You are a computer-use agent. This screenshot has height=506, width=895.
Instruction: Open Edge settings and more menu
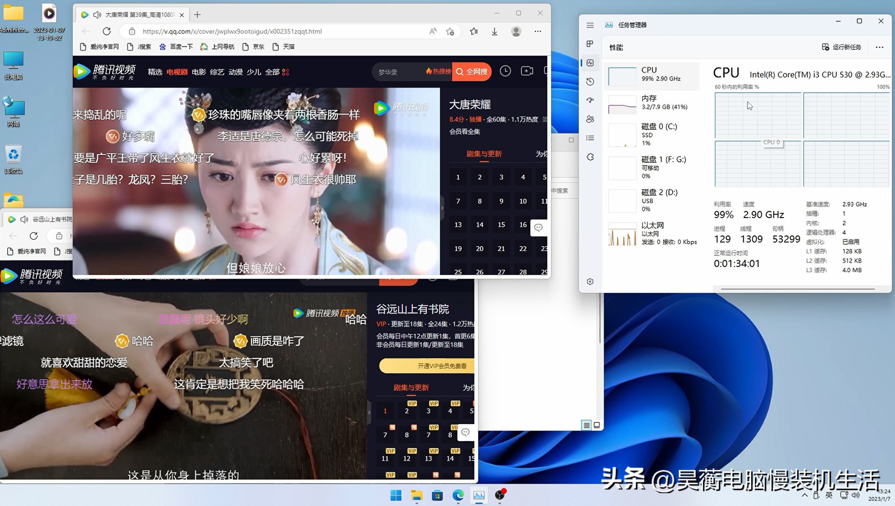(538, 31)
